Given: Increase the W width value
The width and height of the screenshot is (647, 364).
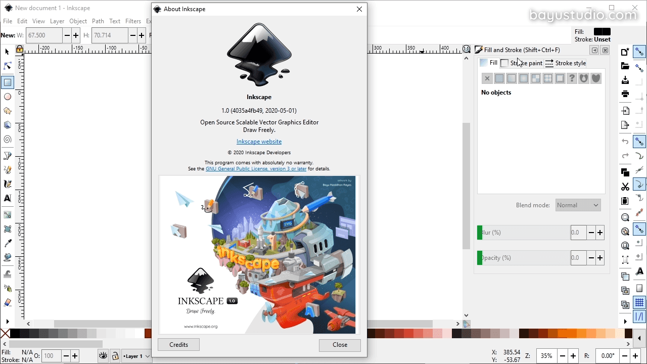Looking at the screenshot, I should click(x=76, y=35).
